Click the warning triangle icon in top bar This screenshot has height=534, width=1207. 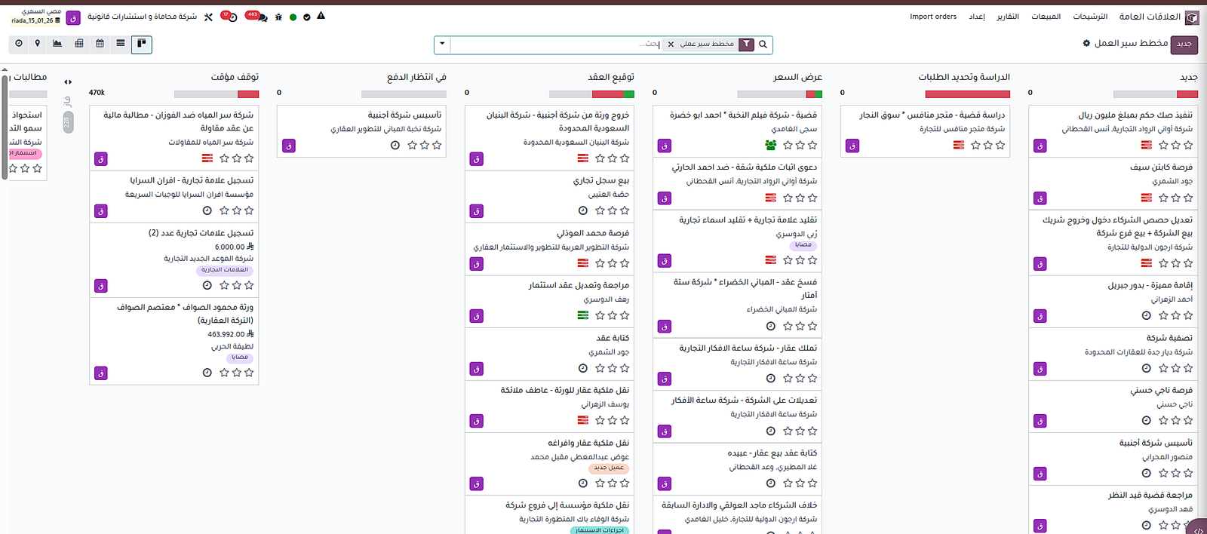tap(321, 16)
